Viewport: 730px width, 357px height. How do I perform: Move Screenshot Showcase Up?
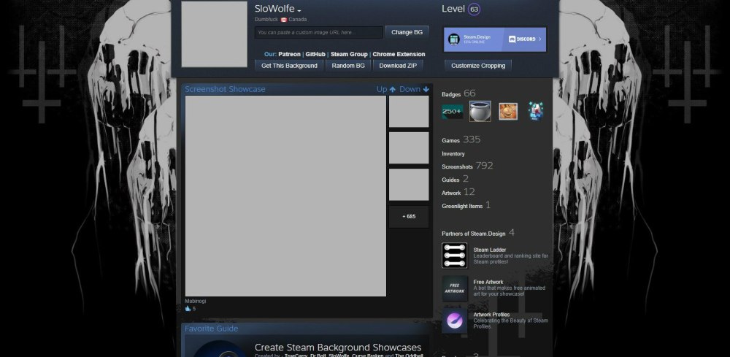pyautogui.click(x=386, y=89)
